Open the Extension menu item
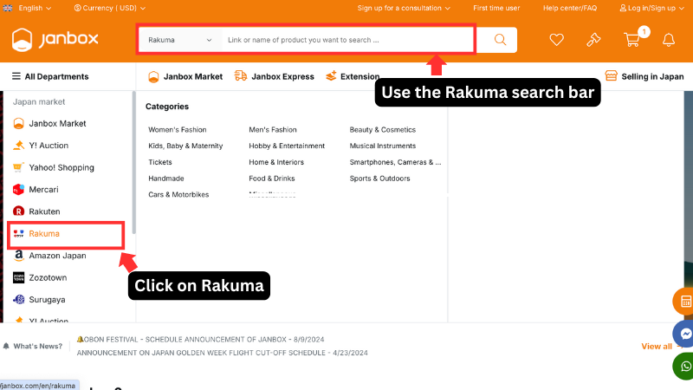Image resolution: width=693 pixels, height=390 pixels. (353, 76)
